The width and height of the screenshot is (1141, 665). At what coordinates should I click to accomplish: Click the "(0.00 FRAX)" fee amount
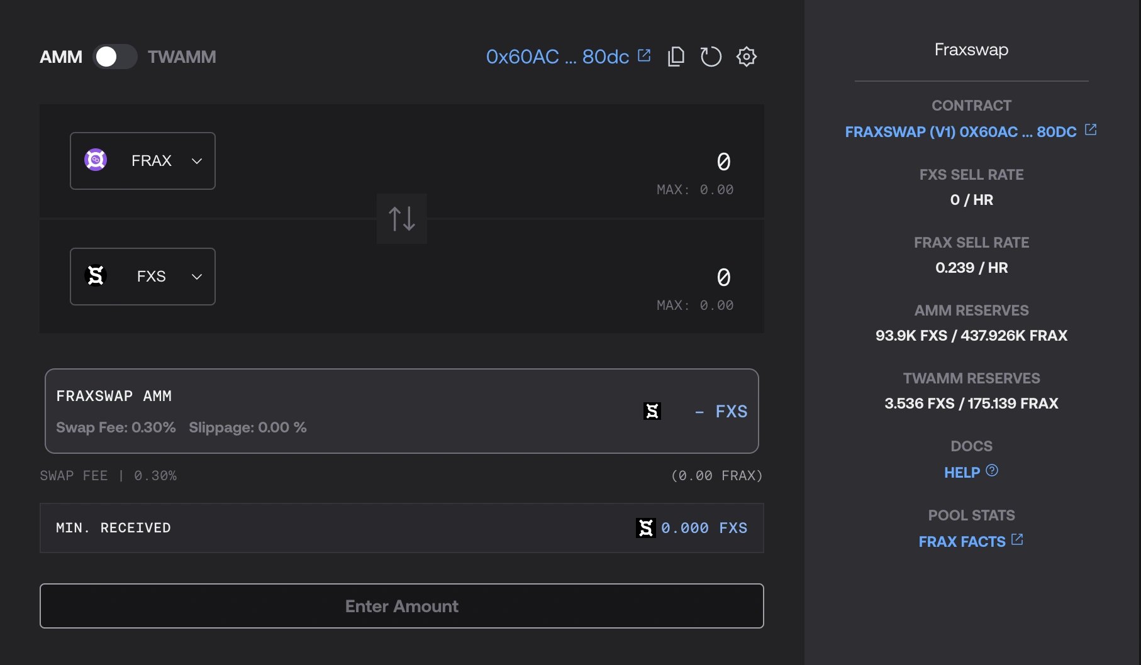(x=717, y=476)
